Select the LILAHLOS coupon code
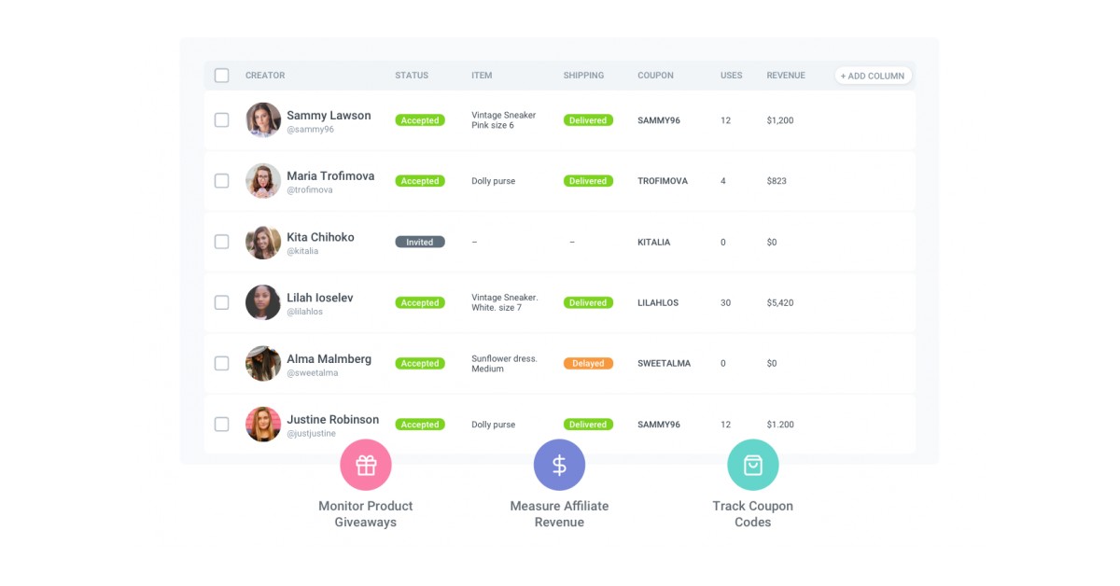Viewport: 1120px width, 586px height. [x=656, y=302]
